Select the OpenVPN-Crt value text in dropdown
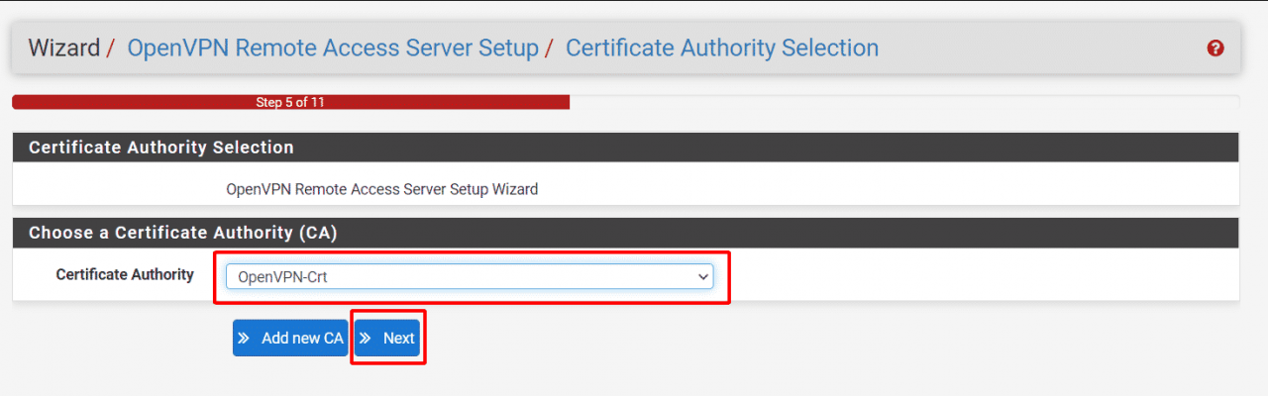Image resolution: width=1268 pixels, height=396 pixels. click(x=282, y=277)
